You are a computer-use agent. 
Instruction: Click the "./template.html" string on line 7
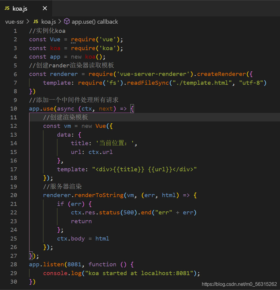pyautogui.click(x=202, y=83)
